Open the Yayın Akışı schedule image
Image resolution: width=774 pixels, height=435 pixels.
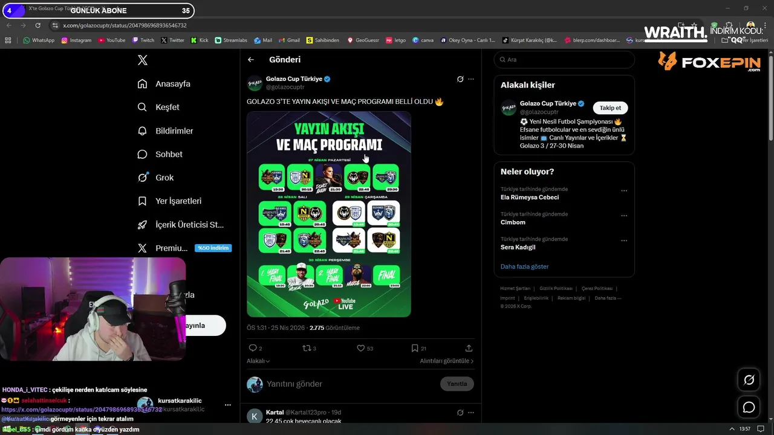coord(329,214)
